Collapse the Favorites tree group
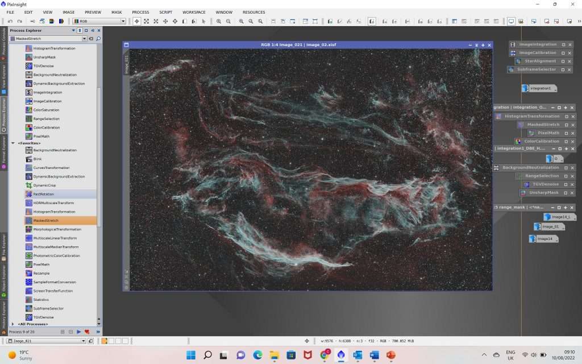Viewport: 582px width, 364px height. [x=13, y=143]
